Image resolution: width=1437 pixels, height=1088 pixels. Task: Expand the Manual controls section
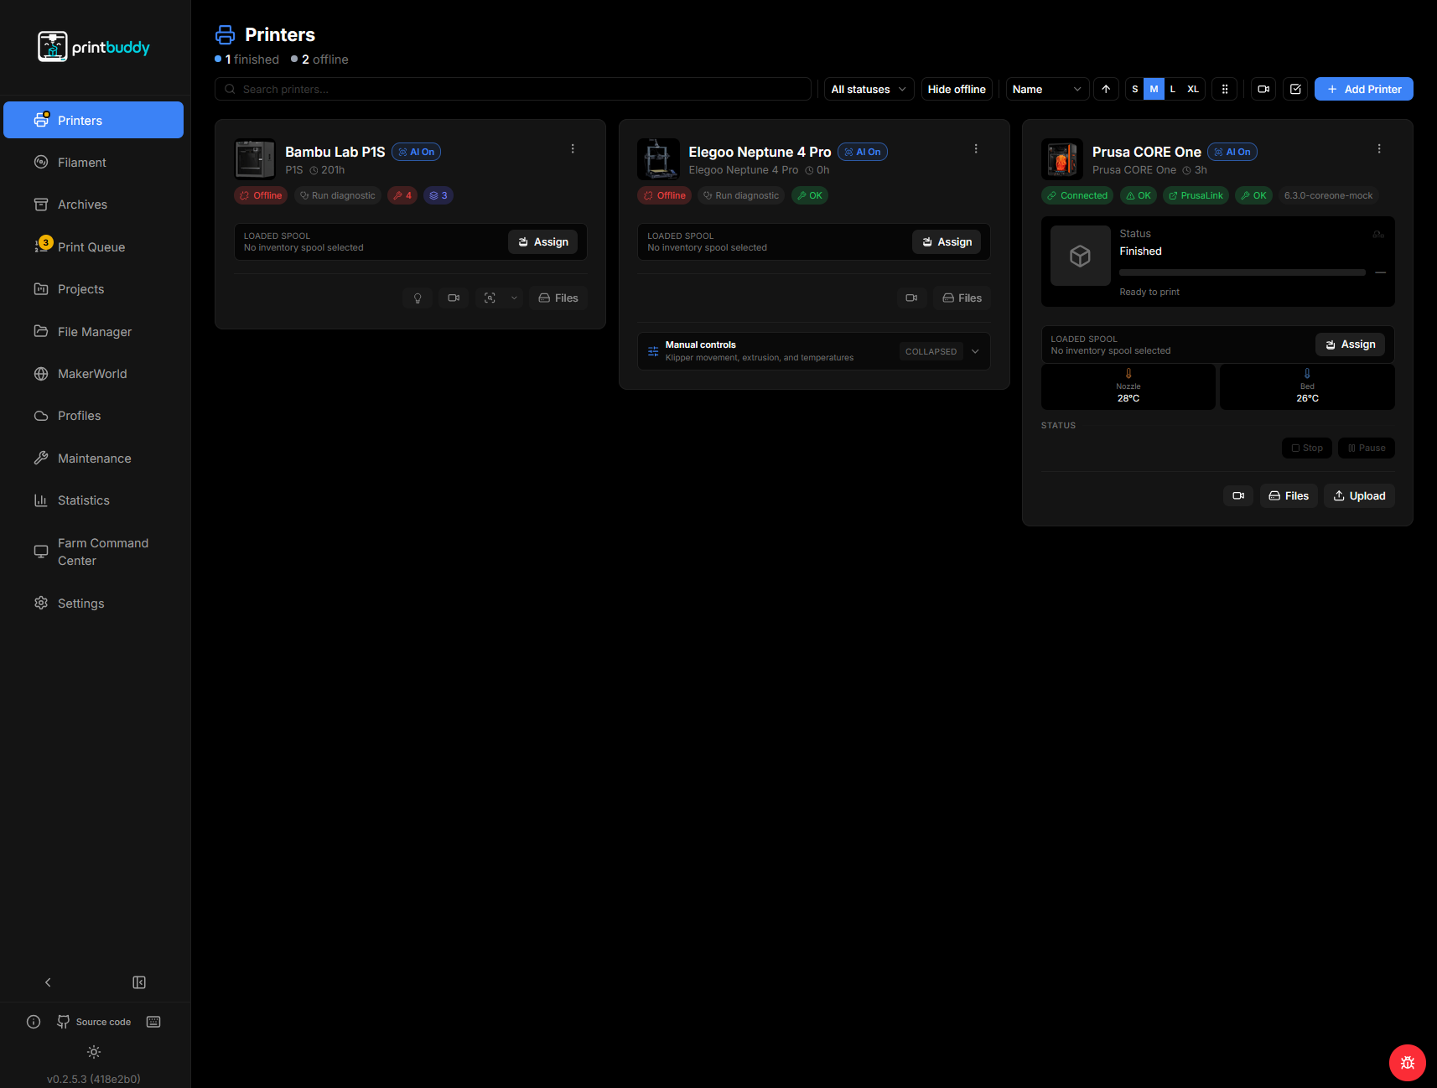tap(814, 351)
